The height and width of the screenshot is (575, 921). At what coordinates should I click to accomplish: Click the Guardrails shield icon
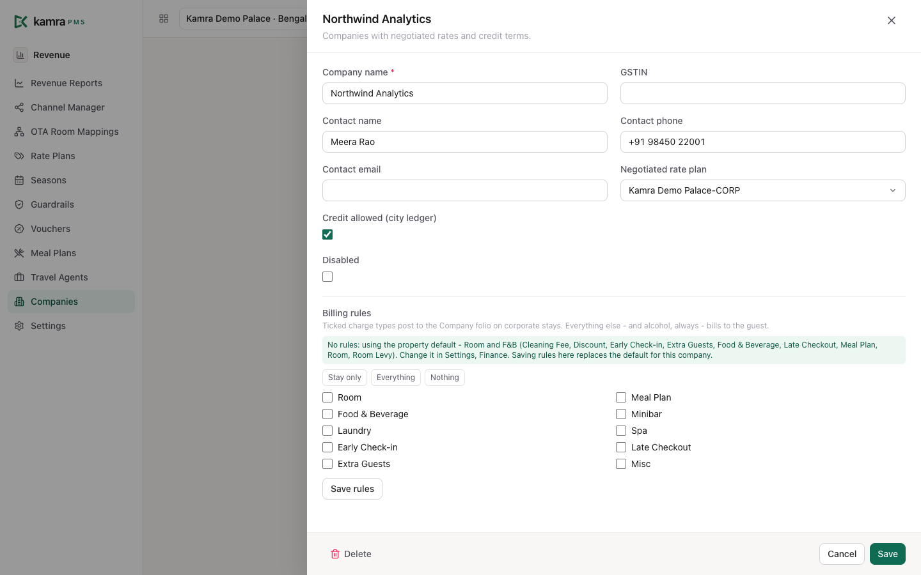pyautogui.click(x=19, y=204)
